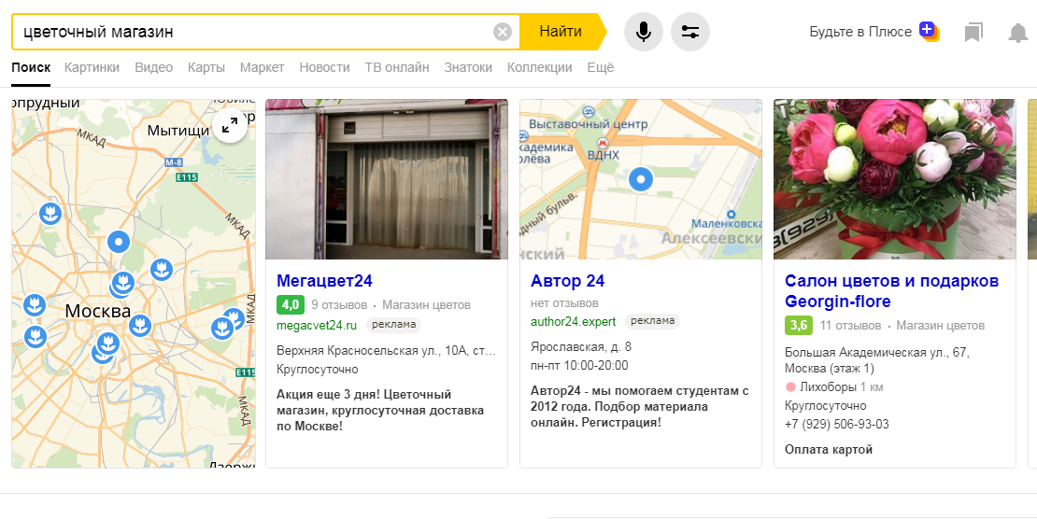This screenshot has width=1037, height=519.
Task: Open the Коллекции tab
Action: pos(540,67)
